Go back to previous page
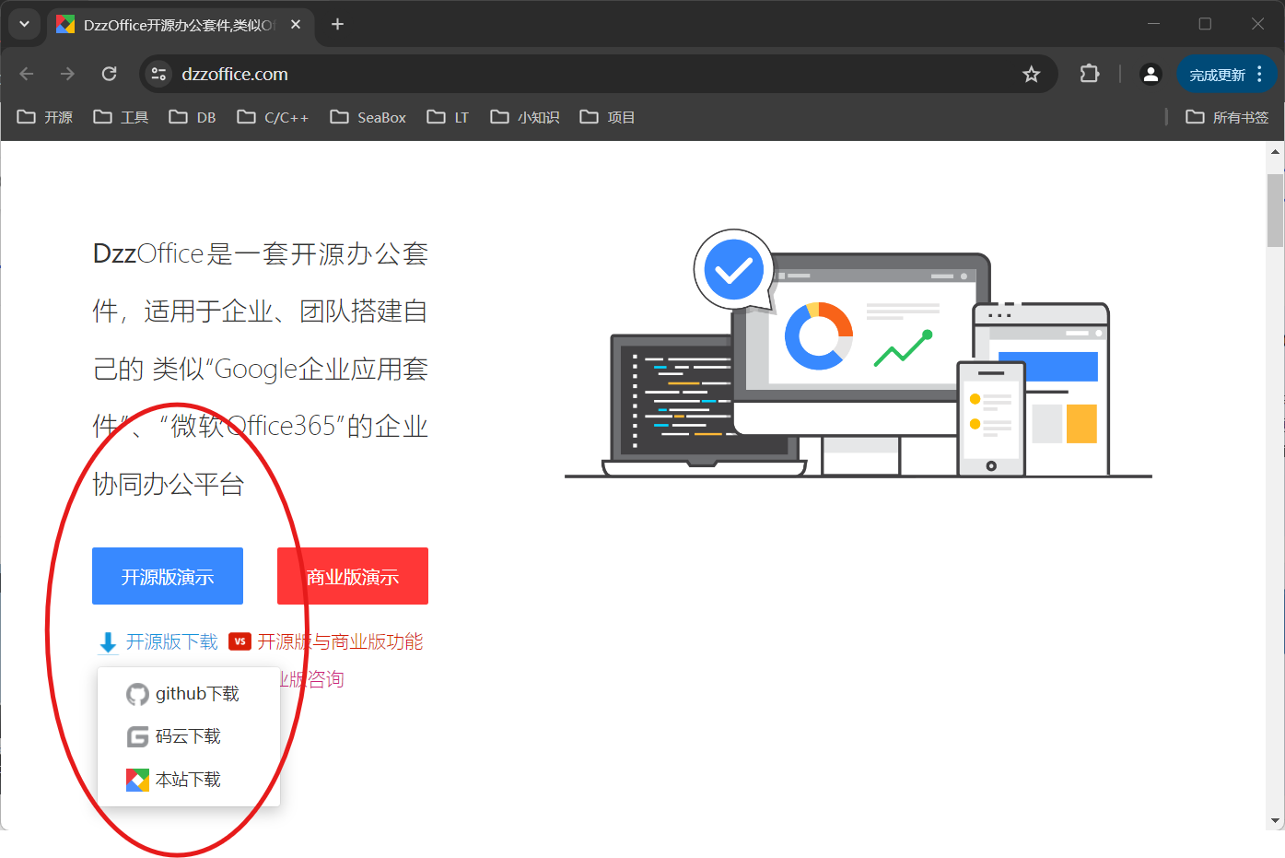1285x858 pixels. [x=27, y=74]
